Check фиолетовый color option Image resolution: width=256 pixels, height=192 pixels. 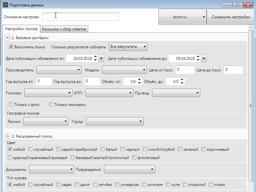click(x=134, y=157)
